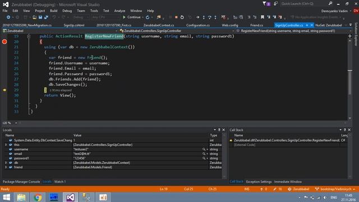
Task: Switch to the Web.config tab
Action: click(230, 25)
